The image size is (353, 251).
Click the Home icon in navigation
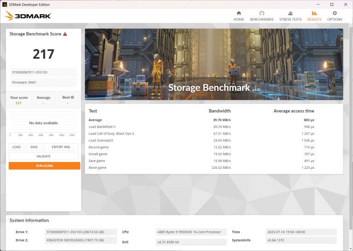(x=239, y=13)
